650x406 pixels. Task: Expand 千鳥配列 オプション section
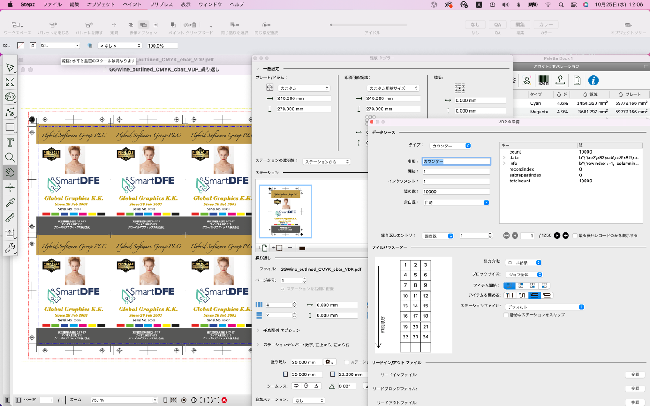coord(258,331)
